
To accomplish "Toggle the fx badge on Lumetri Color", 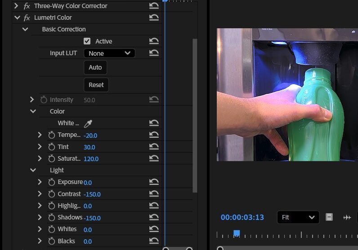I will tap(27, 18).
